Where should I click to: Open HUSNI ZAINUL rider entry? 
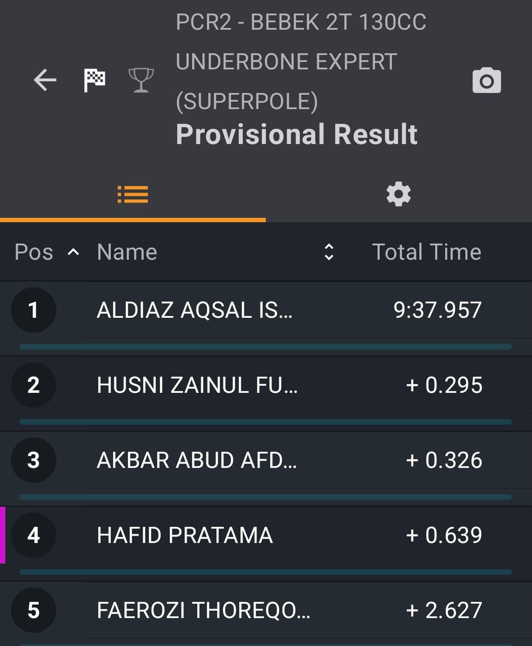click(x=266, y=385)
